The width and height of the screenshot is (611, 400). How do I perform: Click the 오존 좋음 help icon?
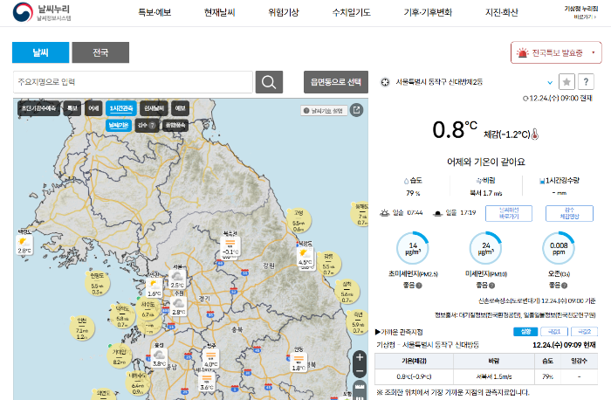click(564, 286)
